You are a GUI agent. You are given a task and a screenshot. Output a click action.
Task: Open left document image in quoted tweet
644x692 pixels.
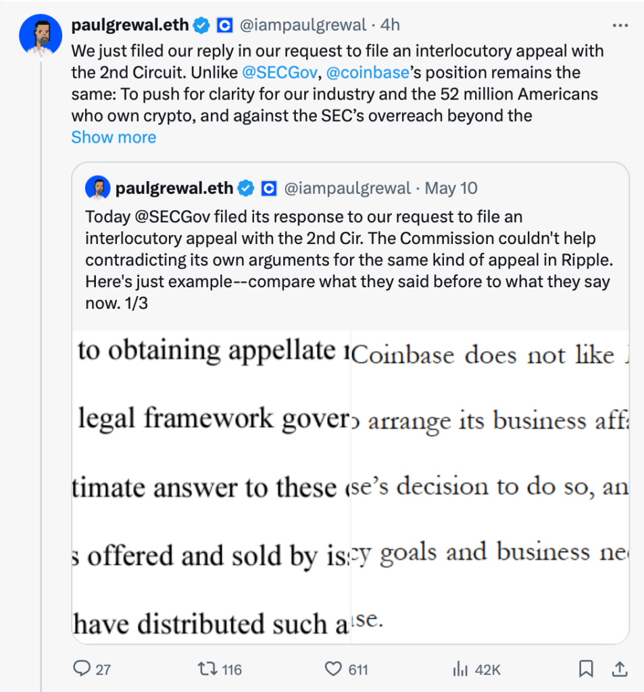coord(211,487)
